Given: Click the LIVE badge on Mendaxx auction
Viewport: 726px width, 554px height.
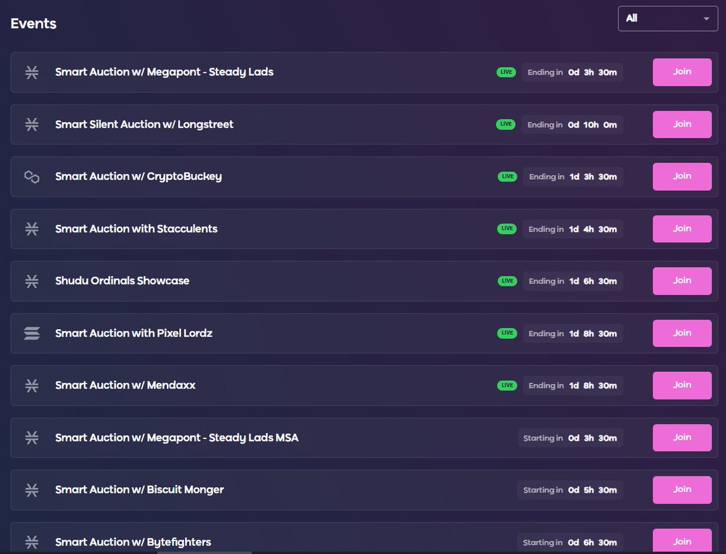Looking at the screenshot, I should coord(506,385).
